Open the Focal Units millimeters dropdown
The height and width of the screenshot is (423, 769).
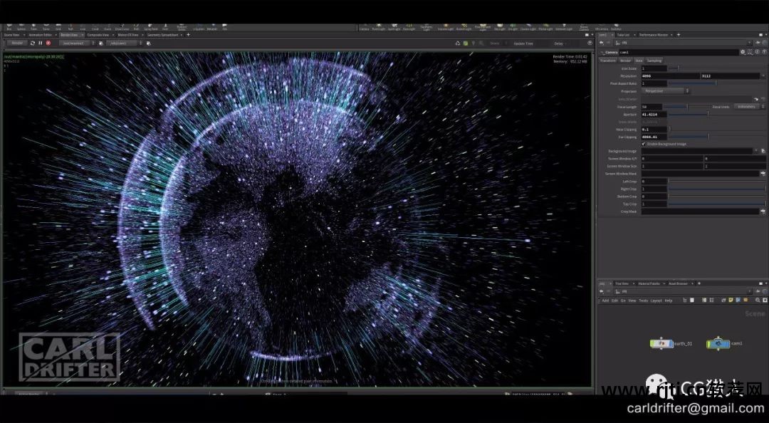[749, 107]
